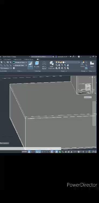
Task: Click the ViewCube in the viewport
Action: point(88,87)
